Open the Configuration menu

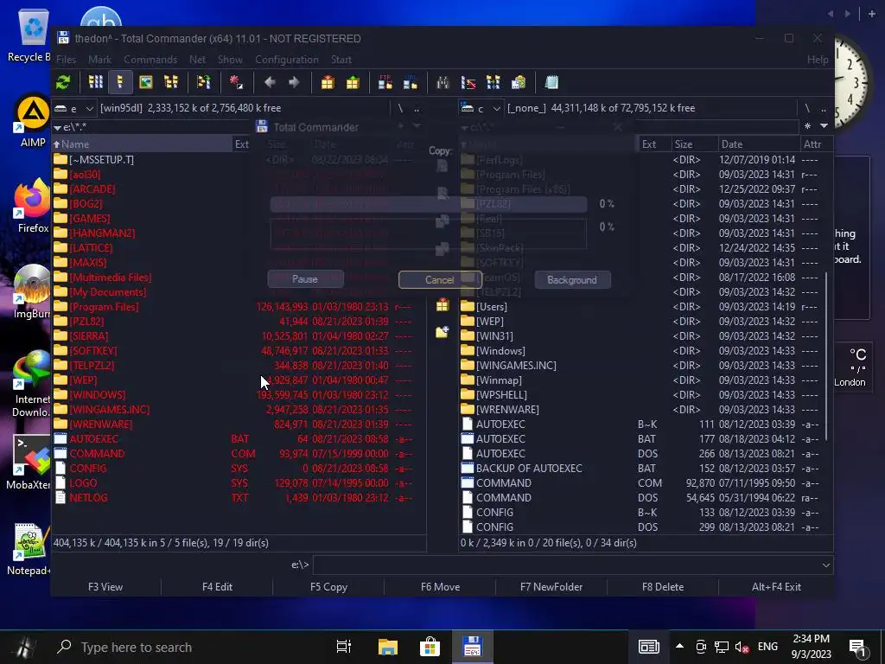pos(287,60)
